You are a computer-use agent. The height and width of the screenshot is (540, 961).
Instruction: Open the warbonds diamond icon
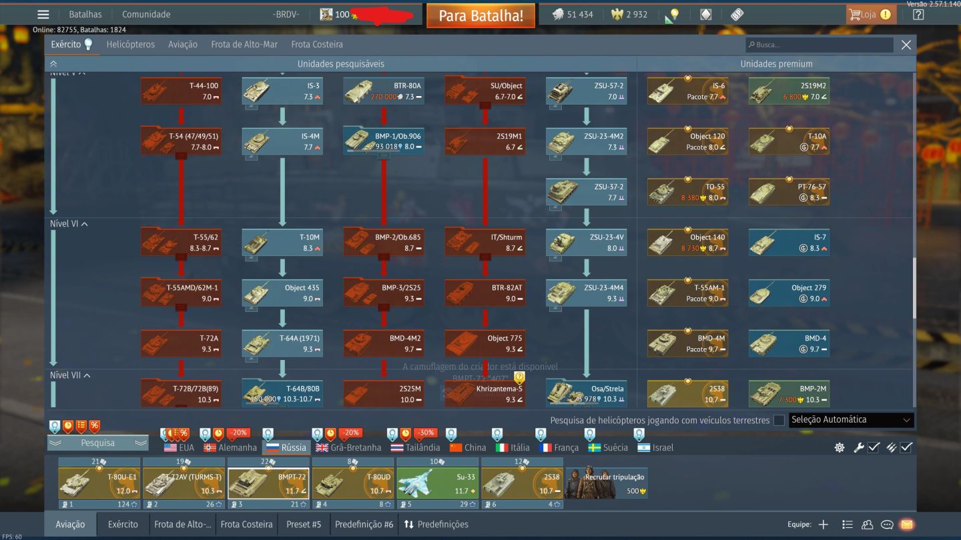pyautogui.click(x=705, y=14)
